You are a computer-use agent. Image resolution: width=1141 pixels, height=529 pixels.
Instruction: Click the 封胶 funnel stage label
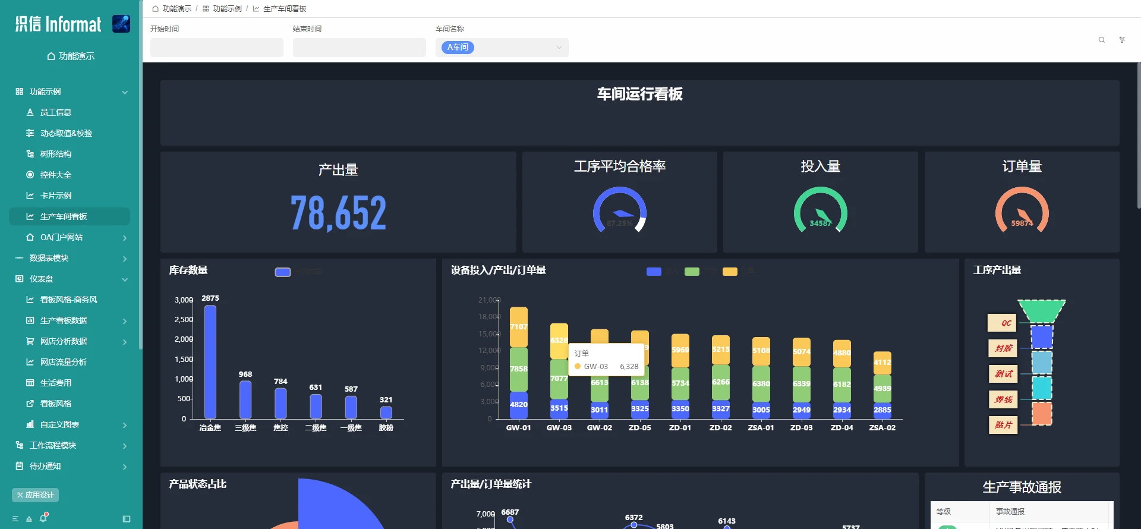click(x=1002, y=348)
